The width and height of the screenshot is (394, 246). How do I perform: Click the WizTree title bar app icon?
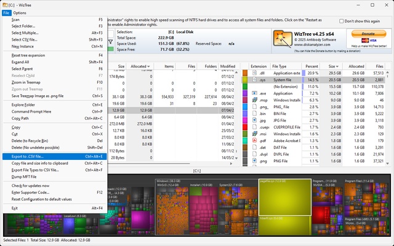point(5,5)
